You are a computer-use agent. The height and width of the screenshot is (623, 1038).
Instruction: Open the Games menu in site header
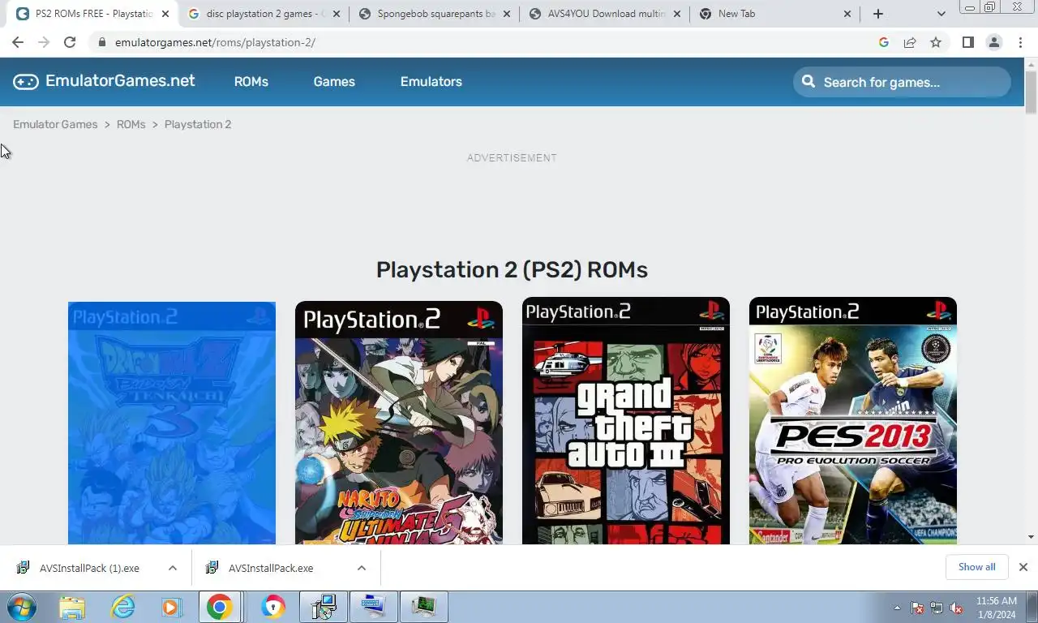pyautogui.click(x=334, y=81)
